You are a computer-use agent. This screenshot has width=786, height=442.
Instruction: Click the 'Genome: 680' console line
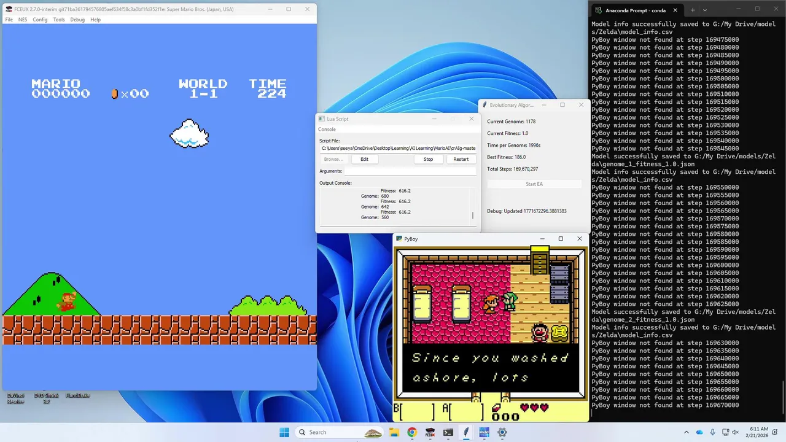(375, 196)
